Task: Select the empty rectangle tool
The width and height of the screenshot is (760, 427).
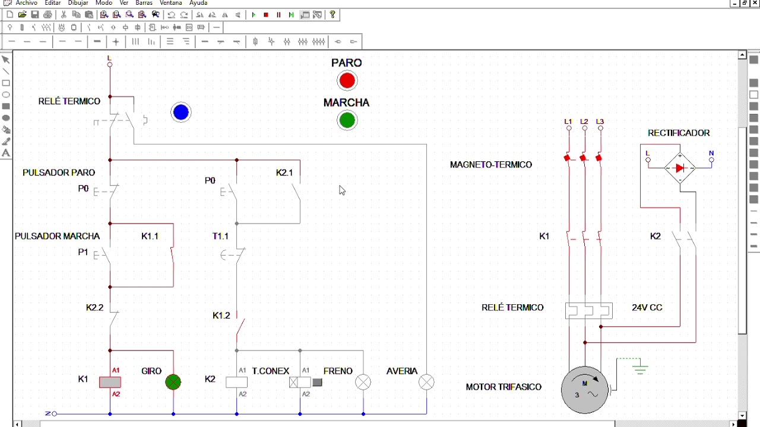Action: pos(6,83)
